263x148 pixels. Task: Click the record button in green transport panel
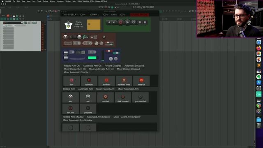coord(120,22)
